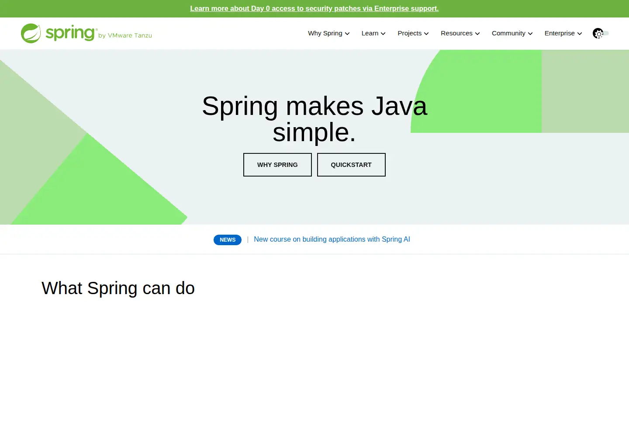Click the WHY SPRING button
The height and width of the screenshot is (437, 629).
[277, 165]
